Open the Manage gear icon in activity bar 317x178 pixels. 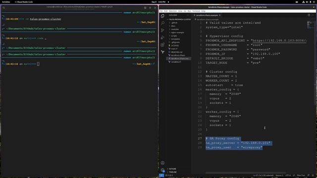(x=162, y=170)
